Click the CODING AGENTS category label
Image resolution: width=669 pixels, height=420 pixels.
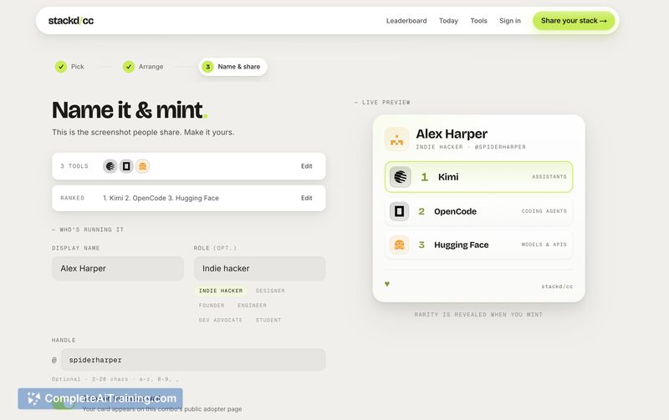click(x=544, y=211)
